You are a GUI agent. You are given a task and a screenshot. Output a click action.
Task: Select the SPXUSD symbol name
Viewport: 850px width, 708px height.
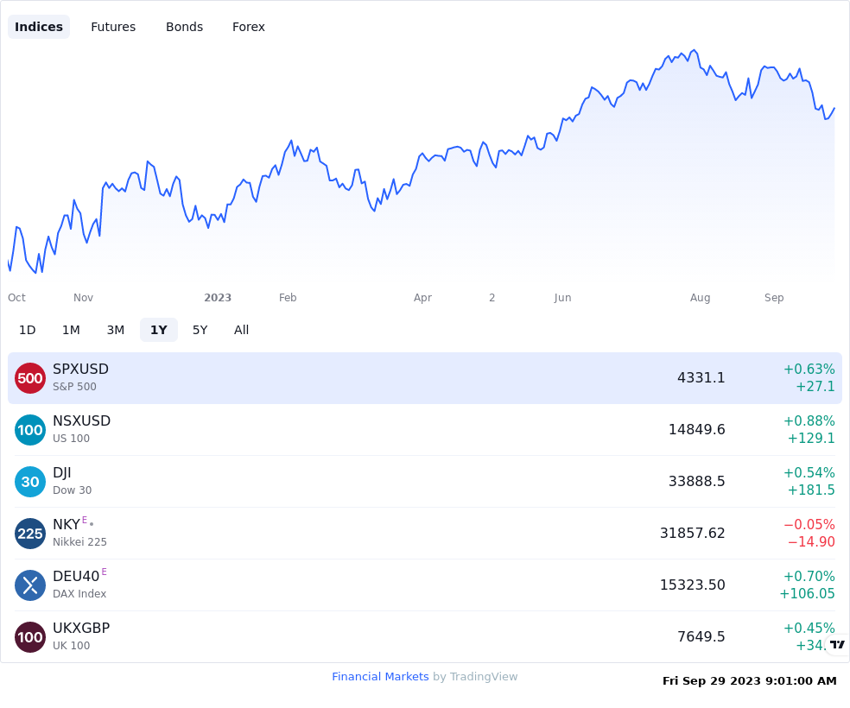pyautogui.click(x=81, y=369)
